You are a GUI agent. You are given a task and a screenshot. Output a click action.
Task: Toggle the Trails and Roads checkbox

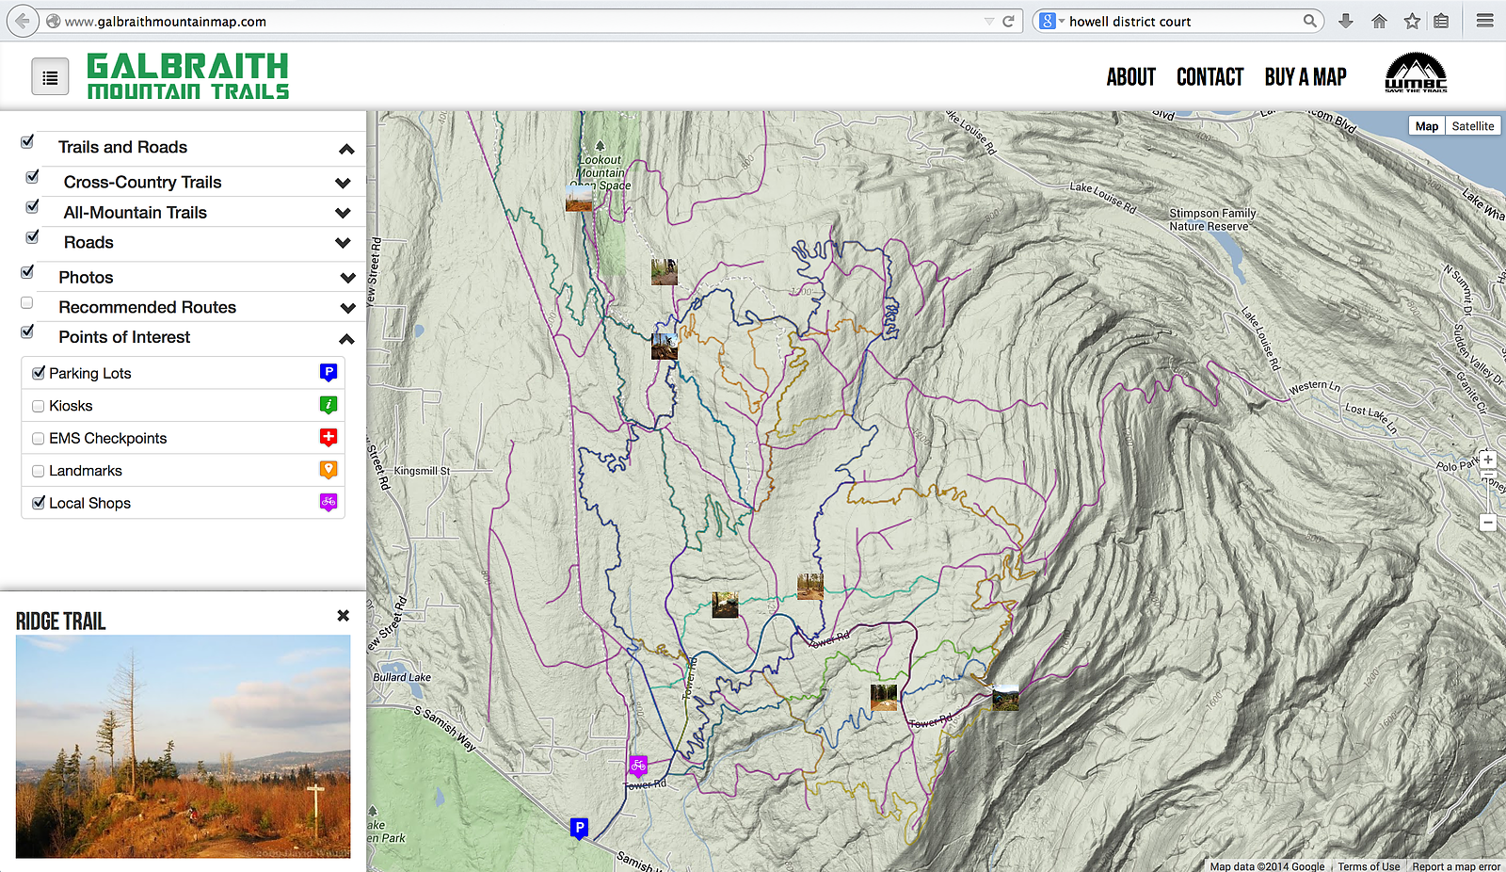pos(27,141)
